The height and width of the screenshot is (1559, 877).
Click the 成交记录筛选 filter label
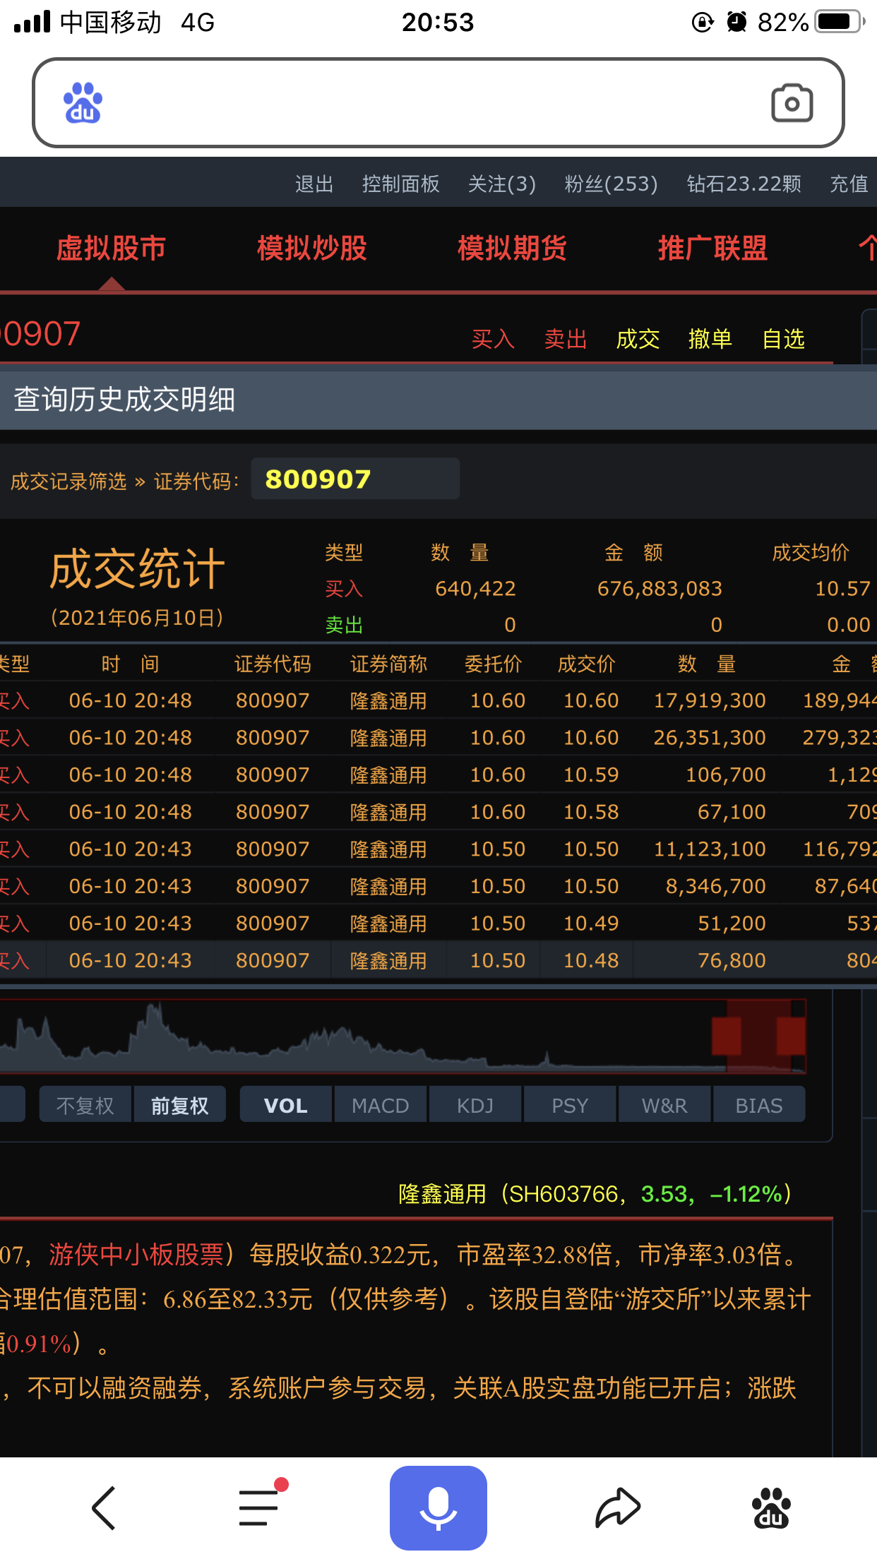68,482
